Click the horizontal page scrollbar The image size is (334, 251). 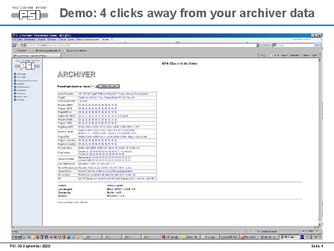pyautogui.click(x=165, y=227)
